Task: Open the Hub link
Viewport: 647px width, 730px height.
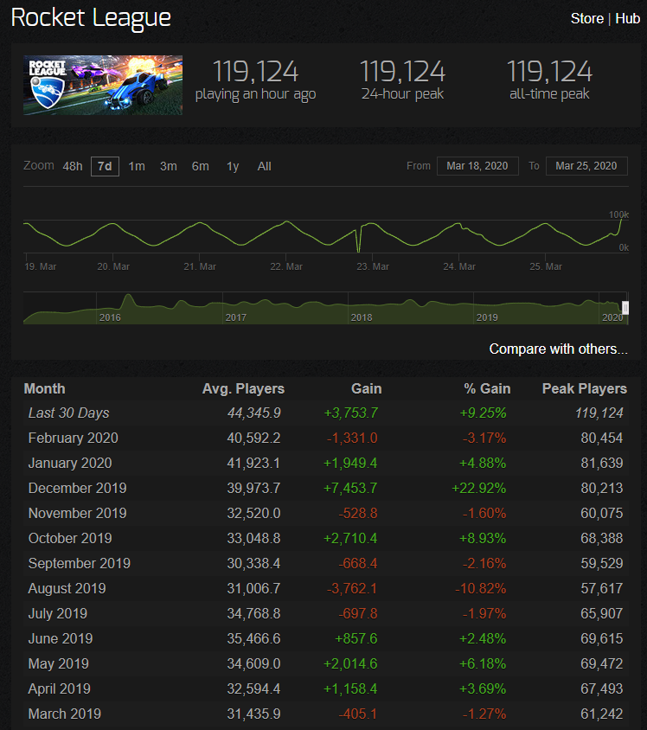Action: pos(627,19)
